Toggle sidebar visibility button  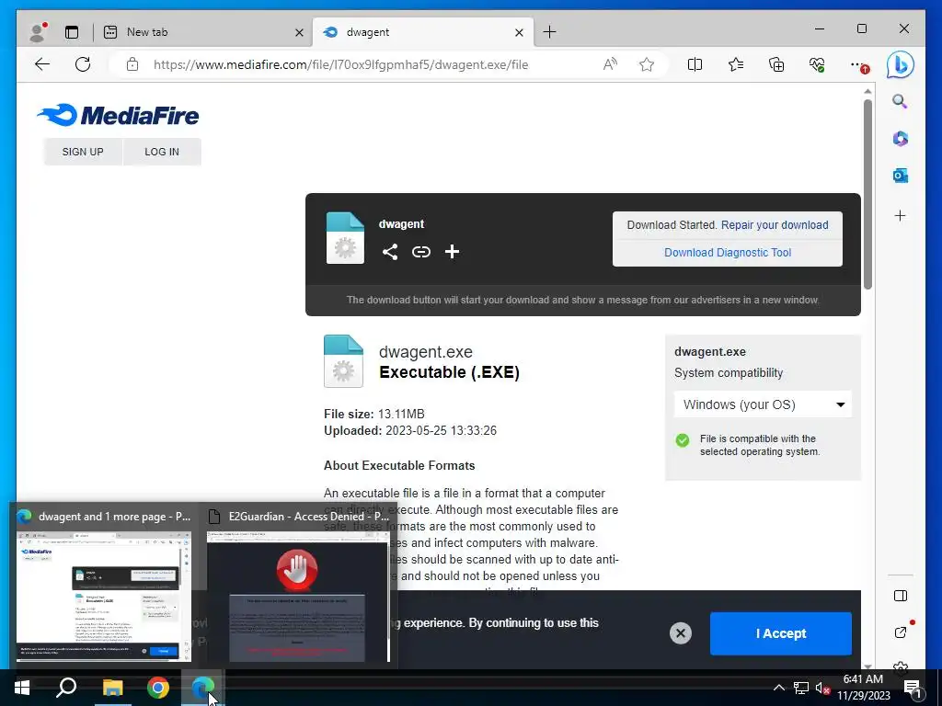pyautogui.click(x=900, y=596)
